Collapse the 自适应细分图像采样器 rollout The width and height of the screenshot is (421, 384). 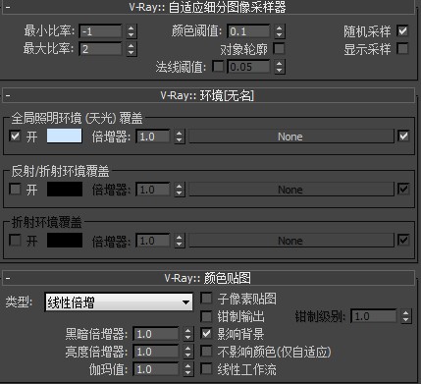[x=208, y=7]
